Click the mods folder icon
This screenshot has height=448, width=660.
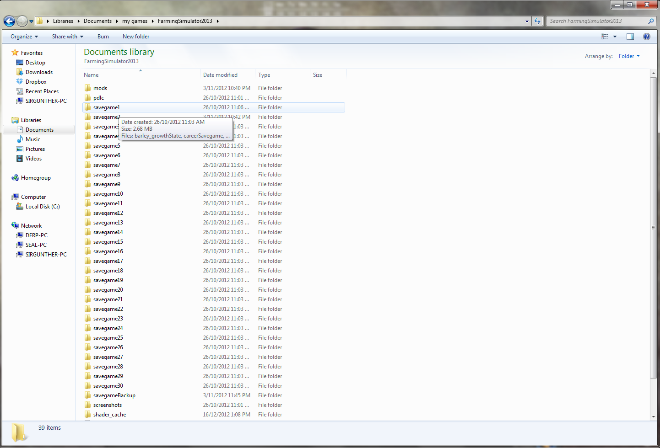87,88
